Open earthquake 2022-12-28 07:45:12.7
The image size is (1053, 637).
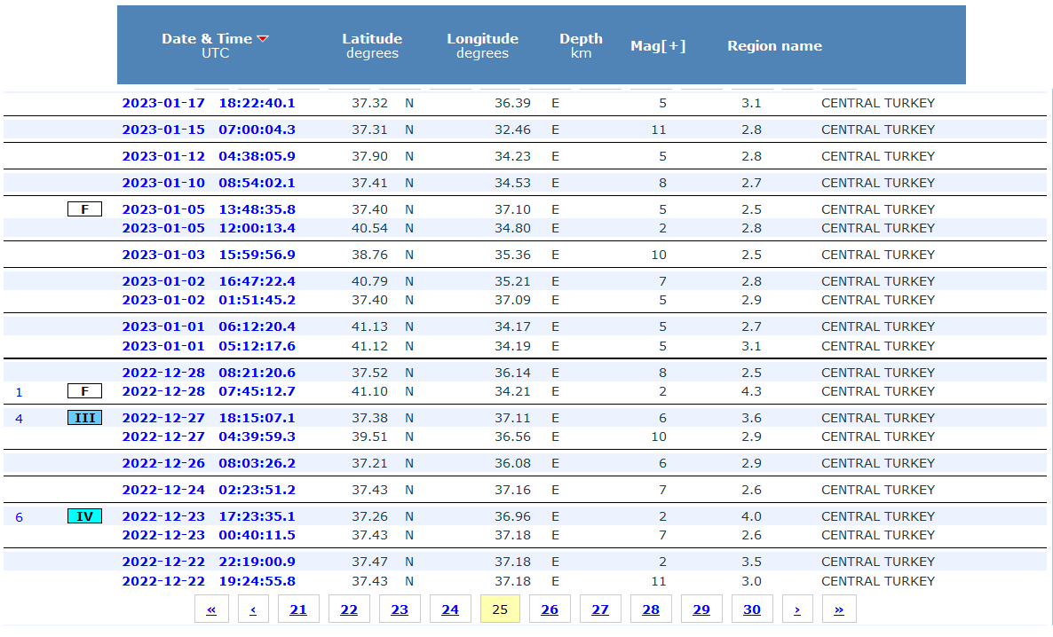[x=208, y=391]
